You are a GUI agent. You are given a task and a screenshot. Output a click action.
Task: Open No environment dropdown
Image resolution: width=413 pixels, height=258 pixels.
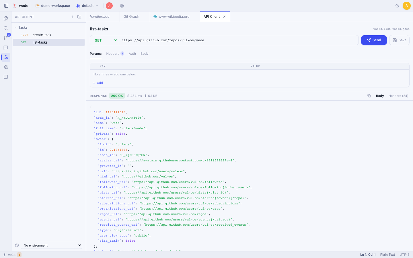point(51,245)
